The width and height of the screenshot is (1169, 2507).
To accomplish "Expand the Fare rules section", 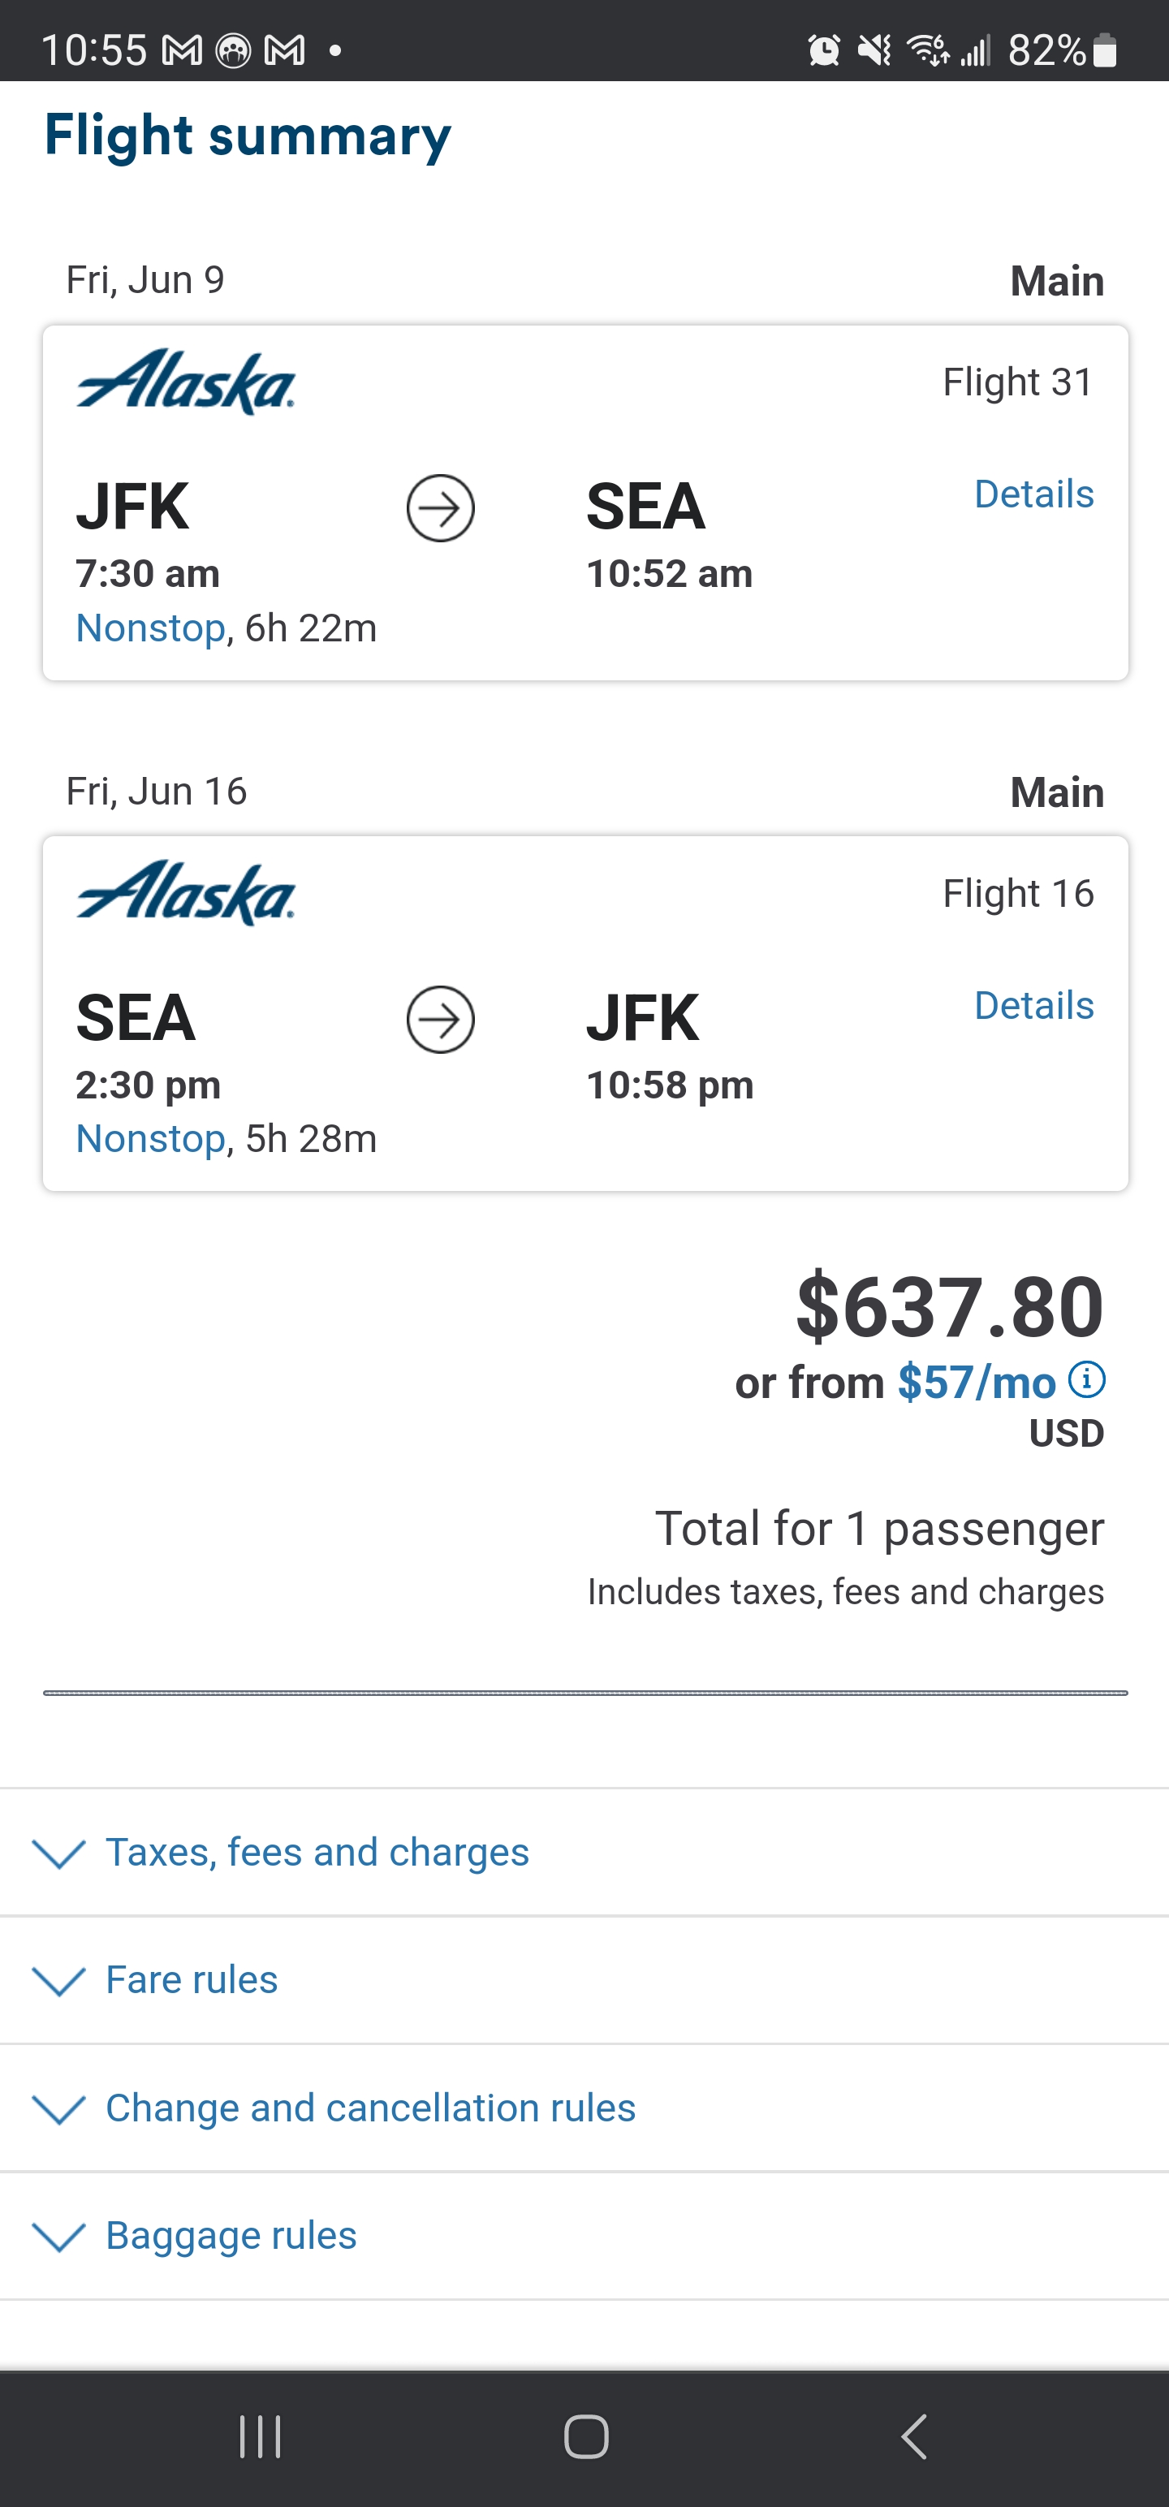I will click(584, 1979).
